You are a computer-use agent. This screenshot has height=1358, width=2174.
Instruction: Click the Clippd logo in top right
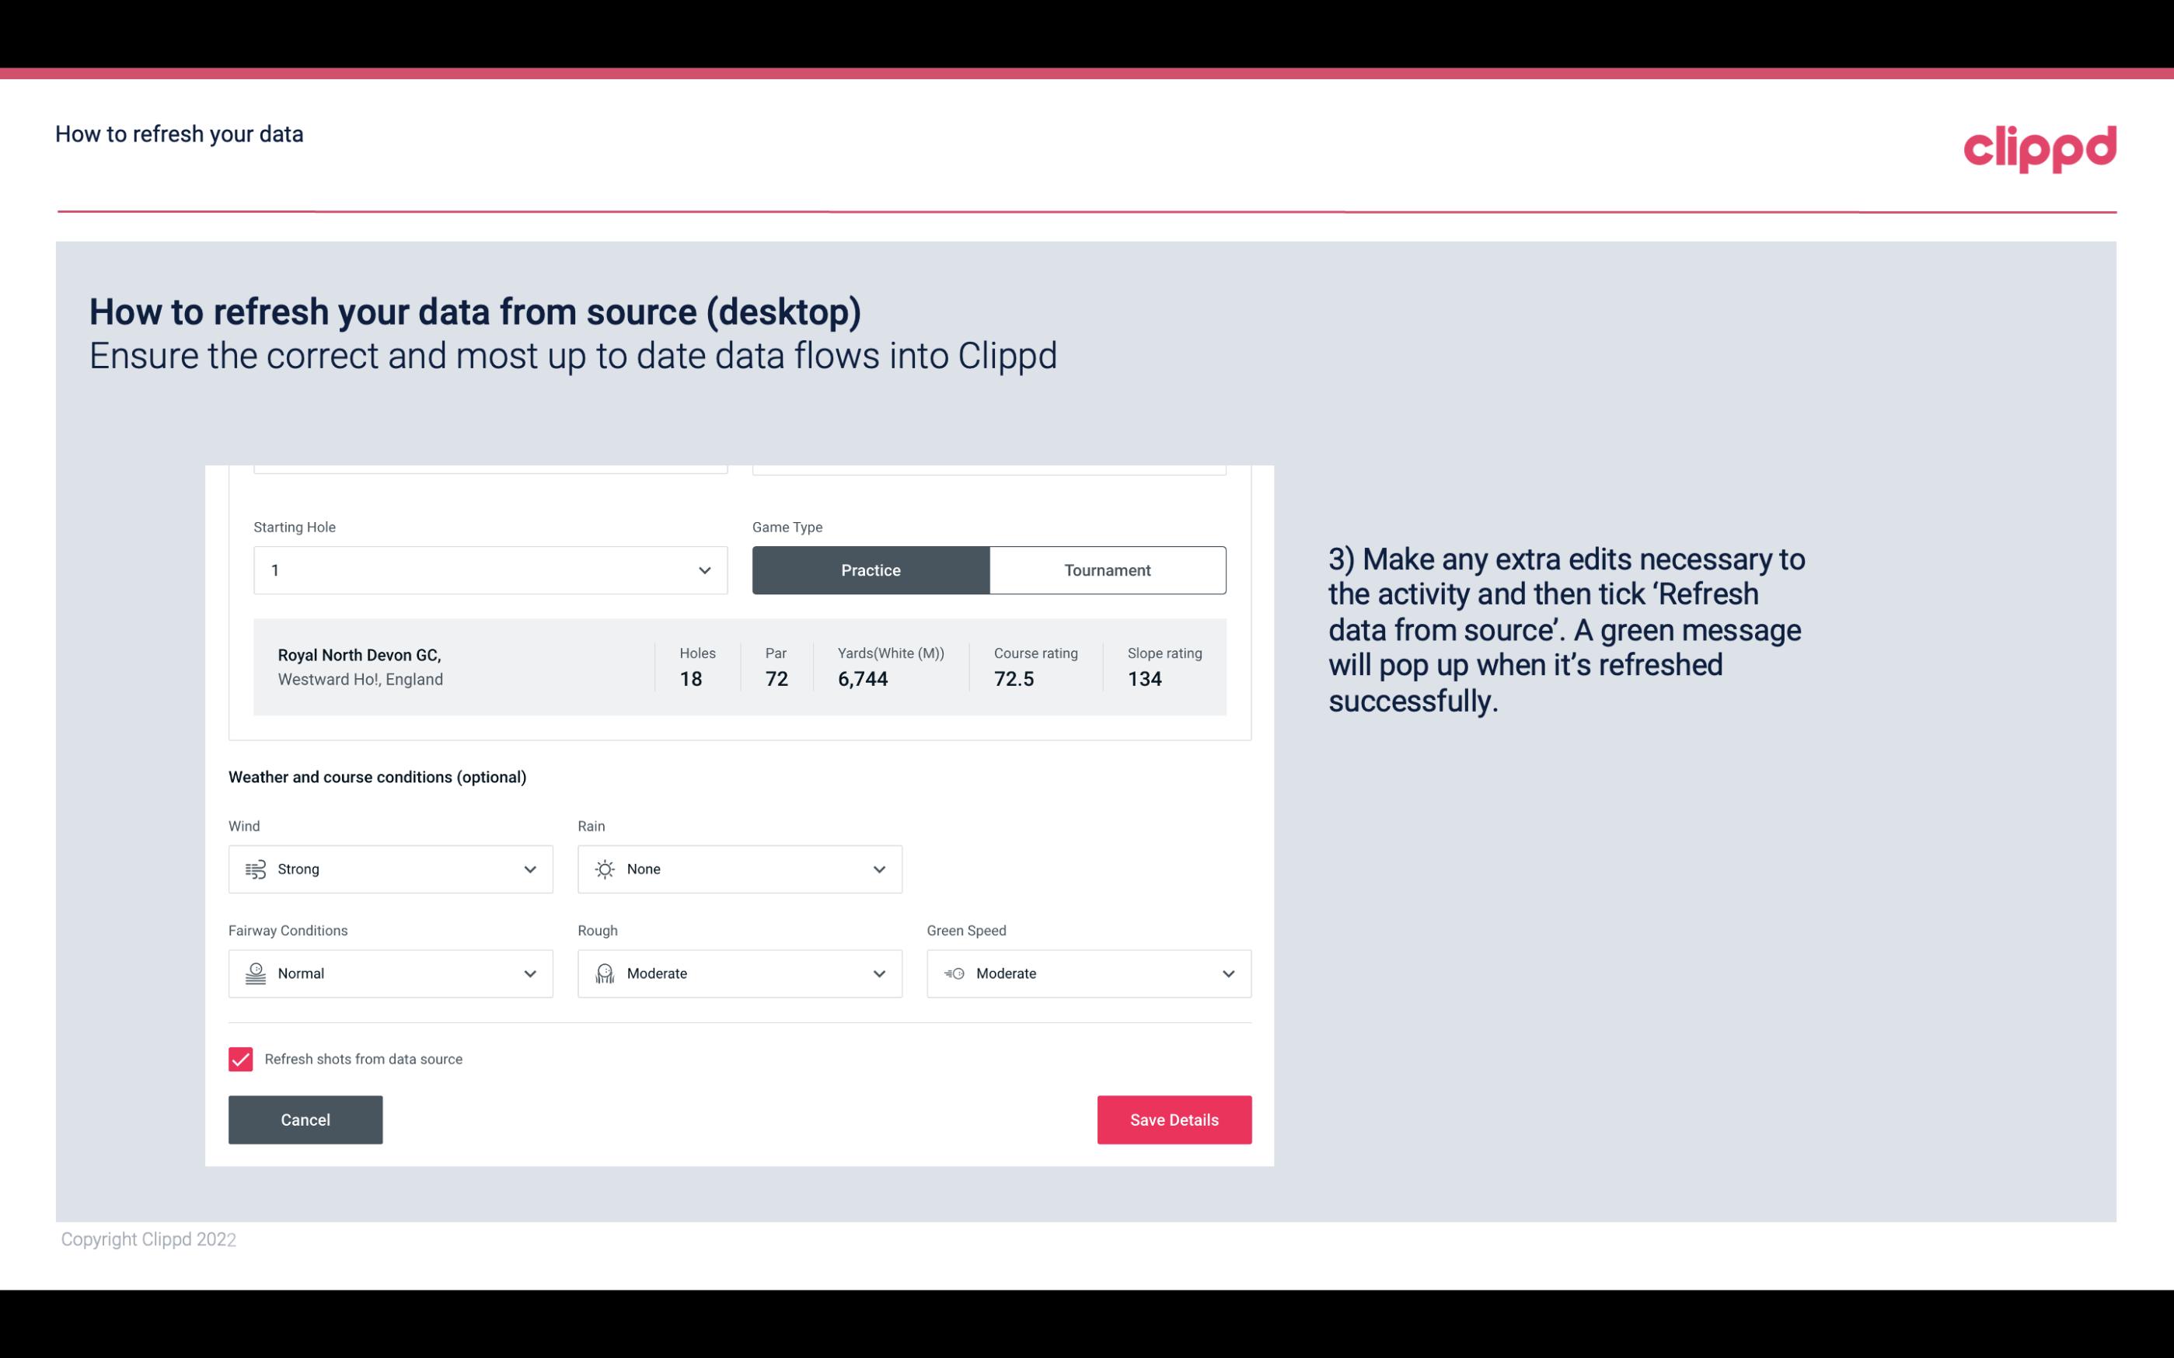pyautogui.click(x=2040, y=145)
